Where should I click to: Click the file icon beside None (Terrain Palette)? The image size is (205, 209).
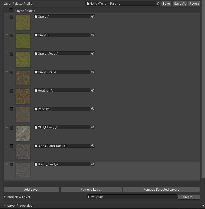pyautogui.click(x=88, y=4)
